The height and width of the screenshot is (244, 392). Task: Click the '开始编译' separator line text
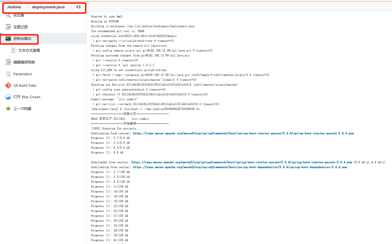[130, 124]
